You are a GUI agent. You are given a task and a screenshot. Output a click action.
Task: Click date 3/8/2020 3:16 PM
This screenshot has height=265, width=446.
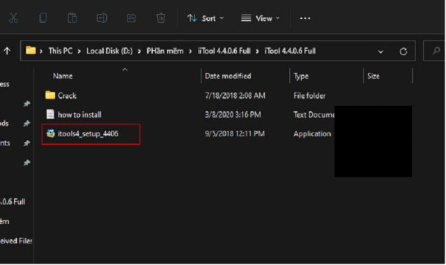(x=233, y=115)
